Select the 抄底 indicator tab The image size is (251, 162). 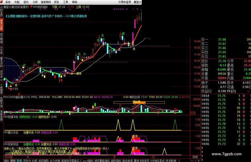(x=35, y=160)
